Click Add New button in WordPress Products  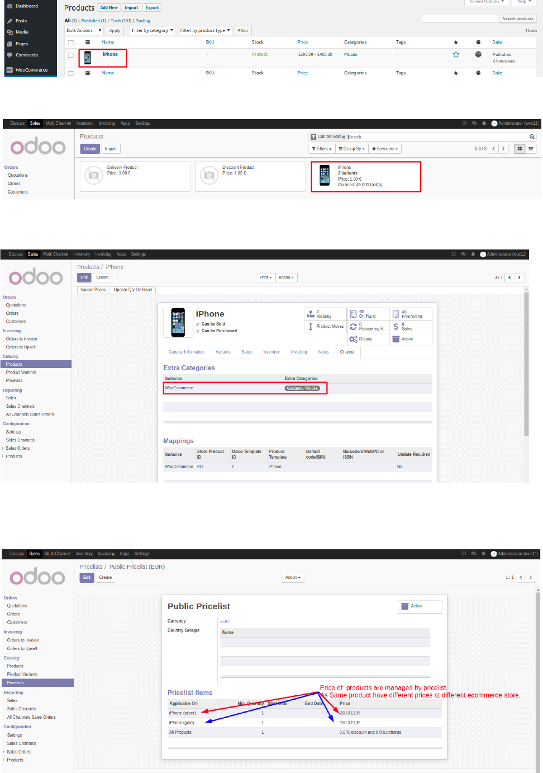[109, 8]
